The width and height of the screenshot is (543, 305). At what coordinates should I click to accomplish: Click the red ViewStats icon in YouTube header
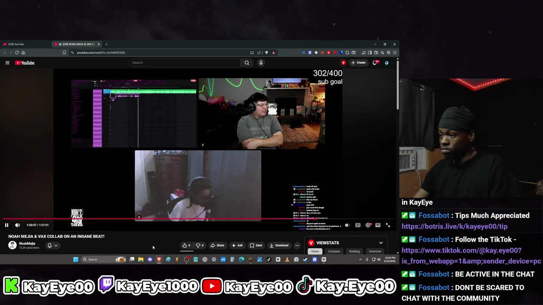343,63
